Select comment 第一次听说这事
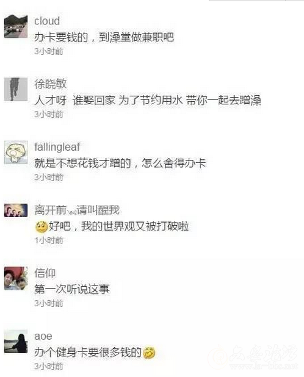This screenshot has width=304, height=377. pyautogui.click(x=71, y=289)
